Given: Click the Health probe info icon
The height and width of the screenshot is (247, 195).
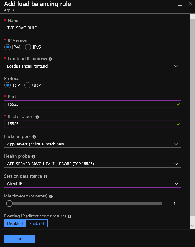Looking at the screenshot, I should [33, 157].
